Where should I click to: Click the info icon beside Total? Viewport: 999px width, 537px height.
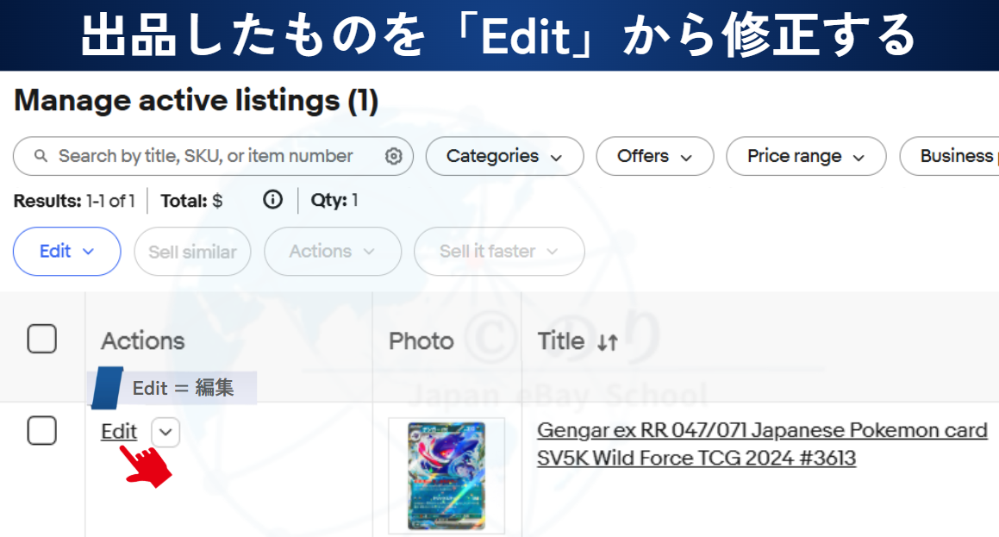[272, 201]
